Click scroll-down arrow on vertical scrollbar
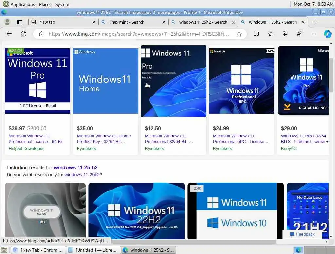This screenshot has width=335, height=254. [x=331, y=236]
